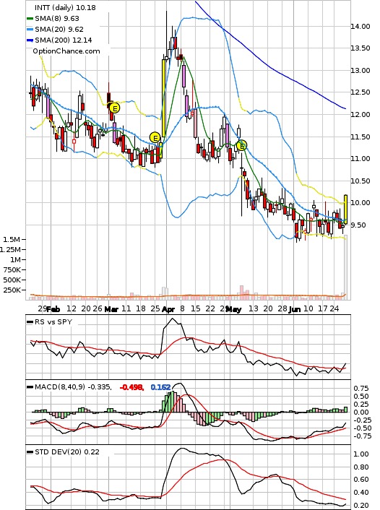Image resolution: width=380 pixels, height=510 pixels.
Task: Click the INTT (daily) 10.18 title label
Action: [66, 7]
